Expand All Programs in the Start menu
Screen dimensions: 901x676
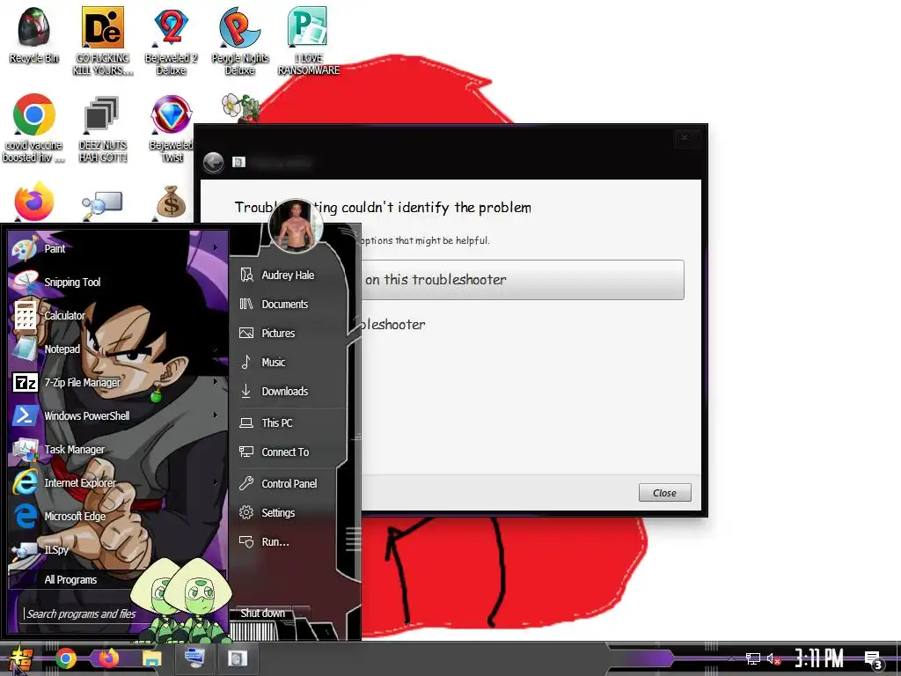pos(70,579)
